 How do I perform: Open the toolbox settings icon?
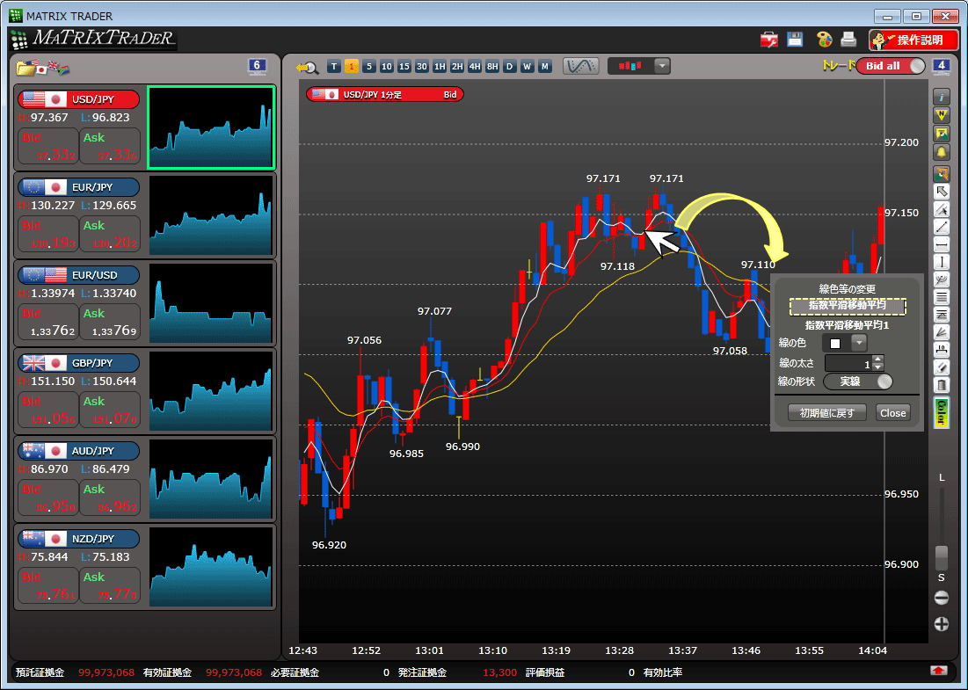(x=769, y=40)
